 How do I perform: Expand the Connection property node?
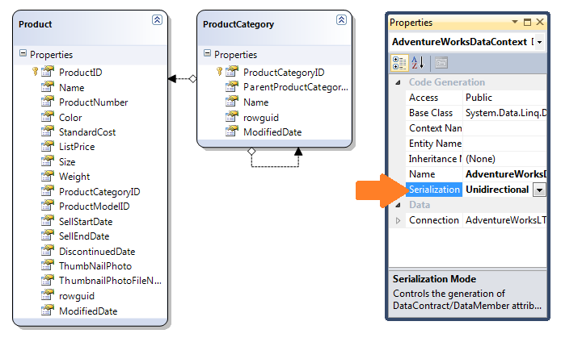(398, 220)
